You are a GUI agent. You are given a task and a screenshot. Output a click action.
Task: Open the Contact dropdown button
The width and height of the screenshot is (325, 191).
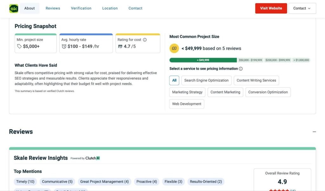[x=302, y=8]
